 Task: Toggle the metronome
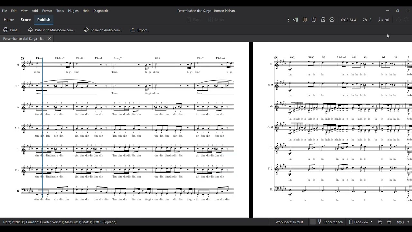[323, 20]
